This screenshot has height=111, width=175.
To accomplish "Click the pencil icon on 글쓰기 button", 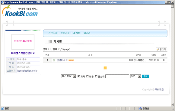I will pyautogui.click(x=158, y=49).
